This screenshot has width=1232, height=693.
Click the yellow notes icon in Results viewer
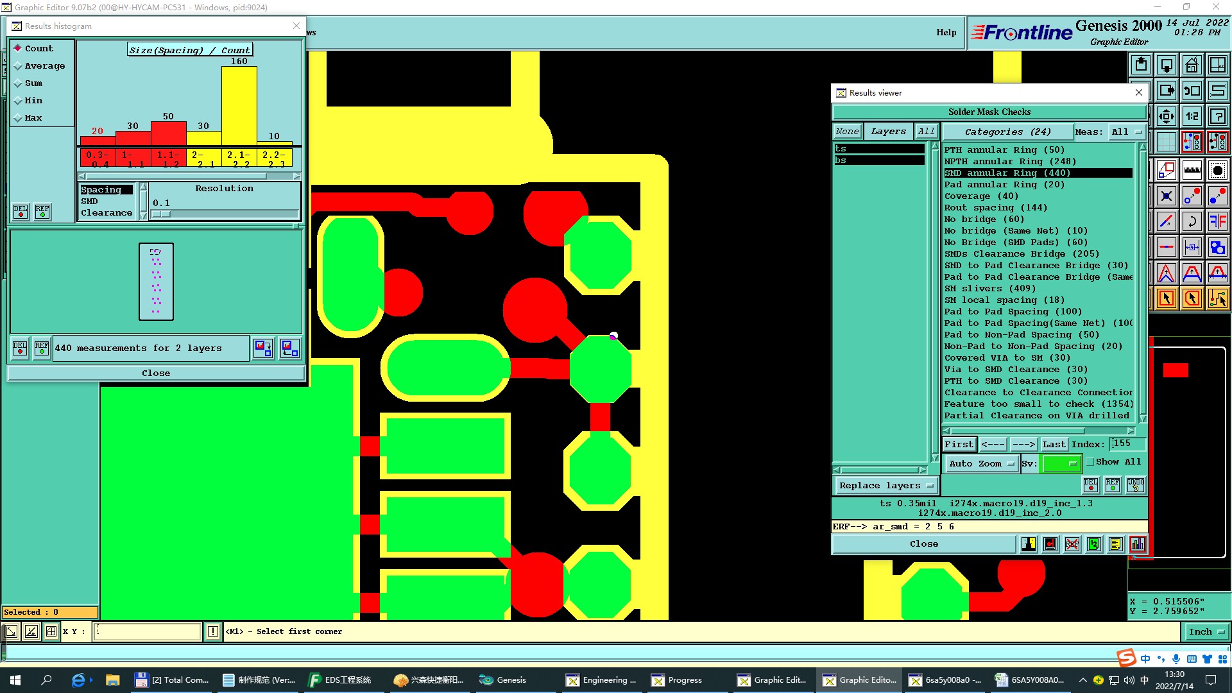pyautogui.click(x=1116, y=544)
